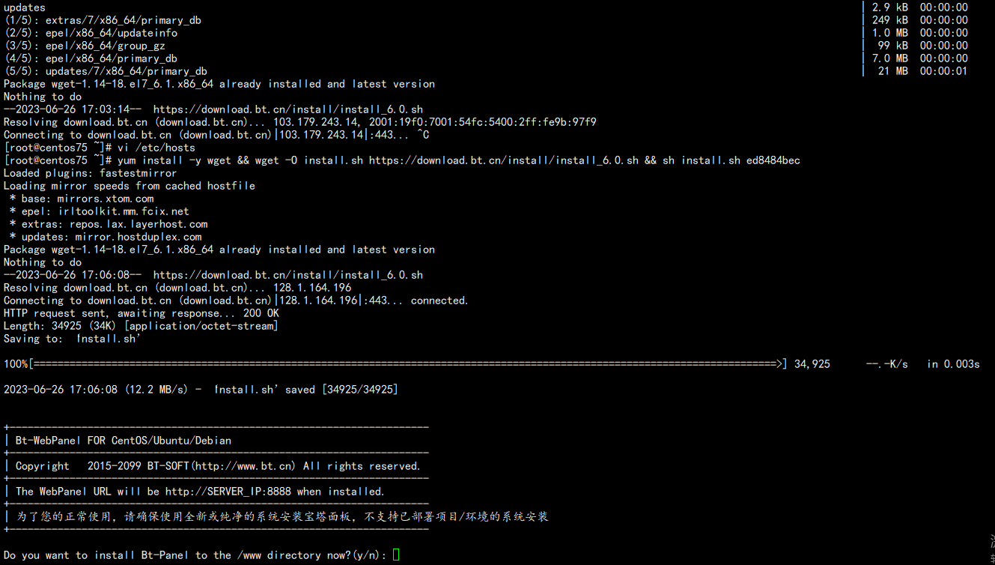Select the '200 OK' HTTP response text
995x565 pixels.
261,313
